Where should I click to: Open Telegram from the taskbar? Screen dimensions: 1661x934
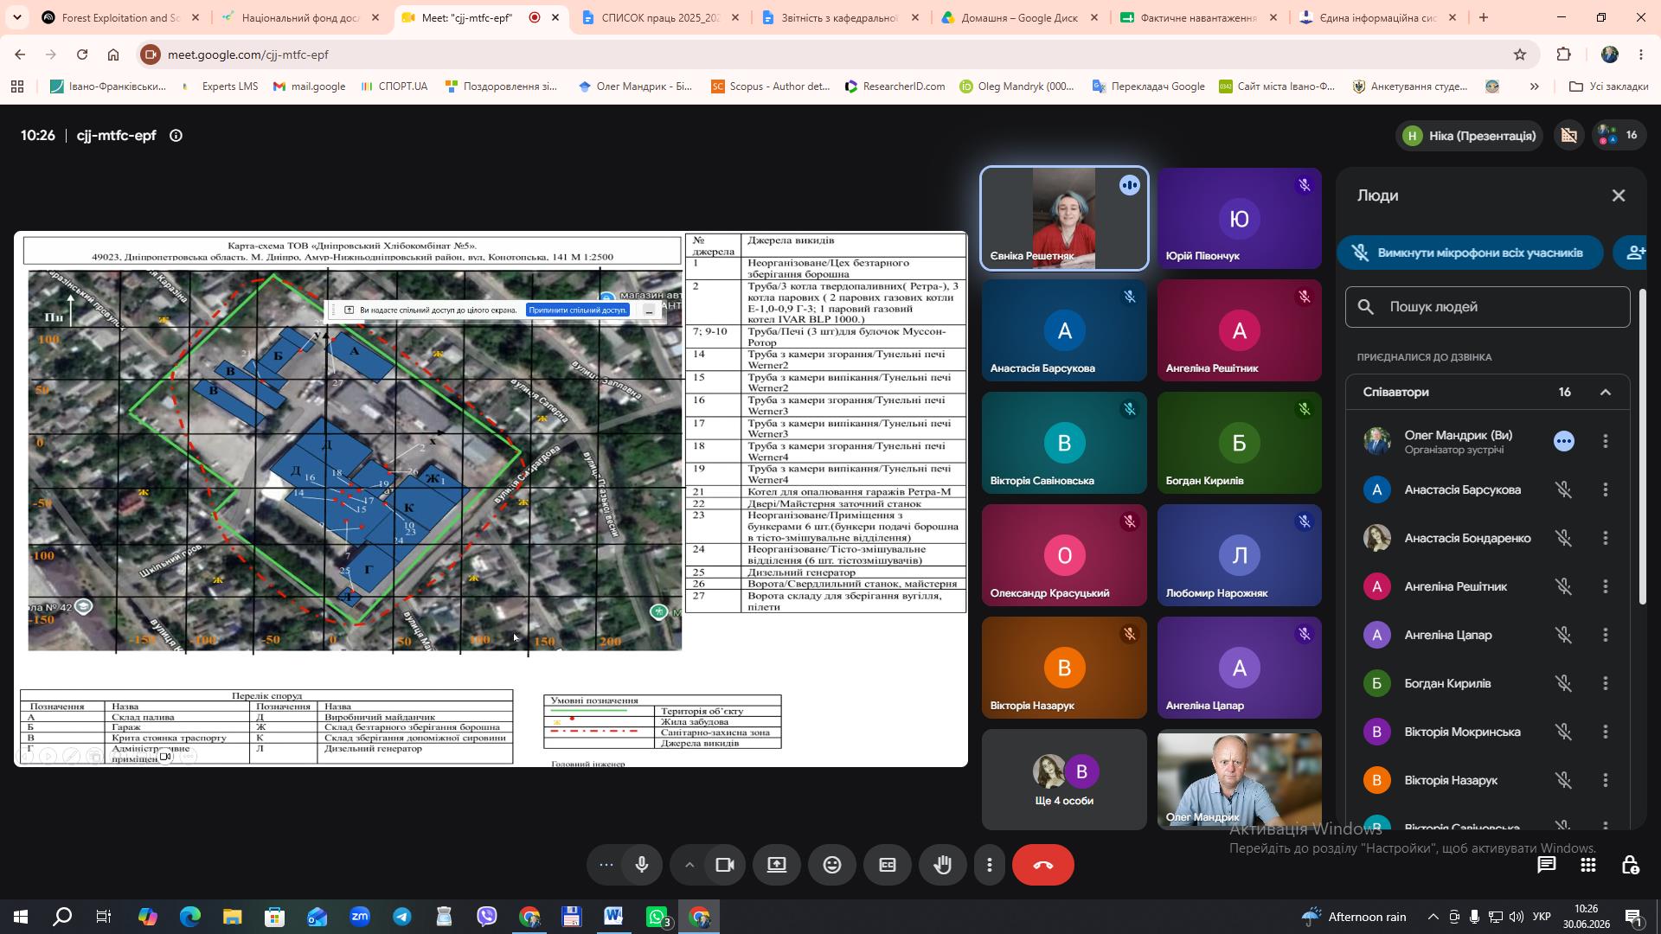tap(402, 917)
